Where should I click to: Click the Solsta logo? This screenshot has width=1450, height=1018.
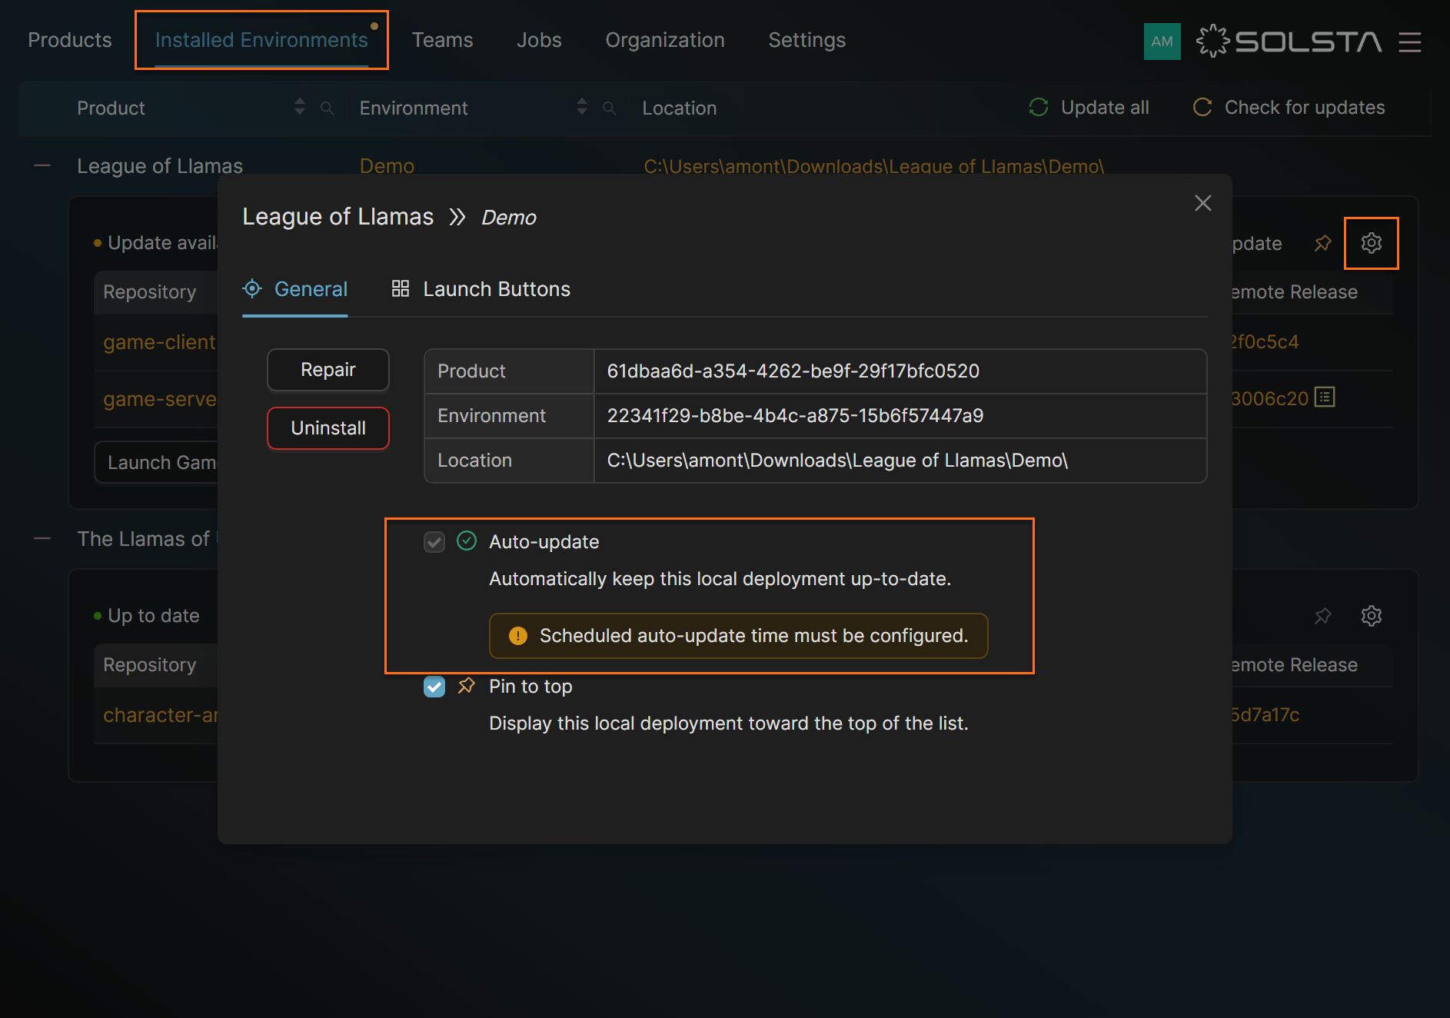click(1289, 42)
